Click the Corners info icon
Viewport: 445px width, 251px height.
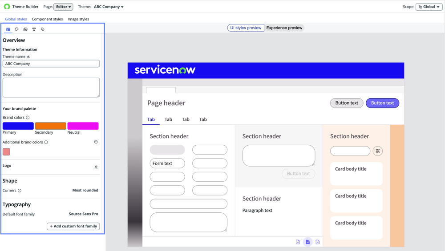coord(20,191)
